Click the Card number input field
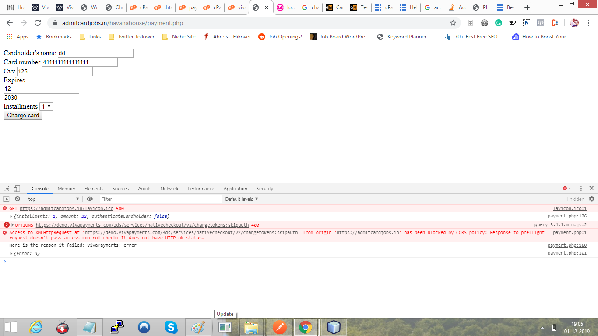 pos(79,62)
